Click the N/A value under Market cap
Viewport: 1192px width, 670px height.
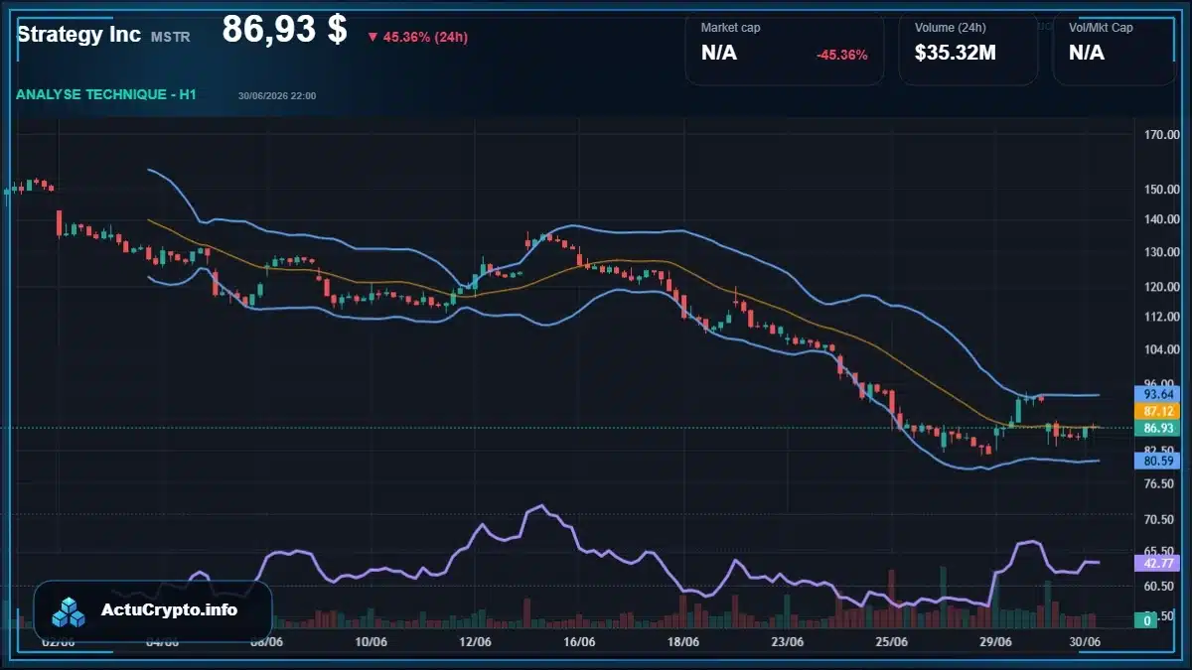pos(719,54)
